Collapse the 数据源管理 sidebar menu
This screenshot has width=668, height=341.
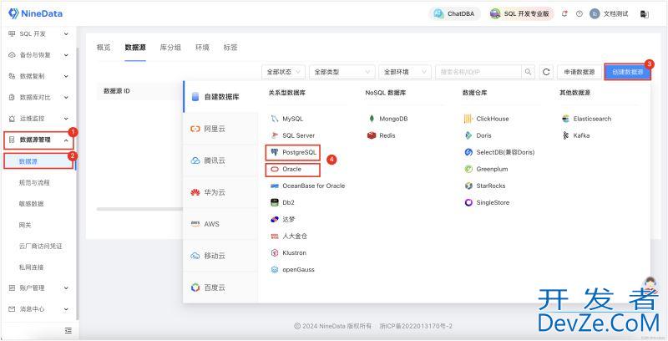(38, 140)
